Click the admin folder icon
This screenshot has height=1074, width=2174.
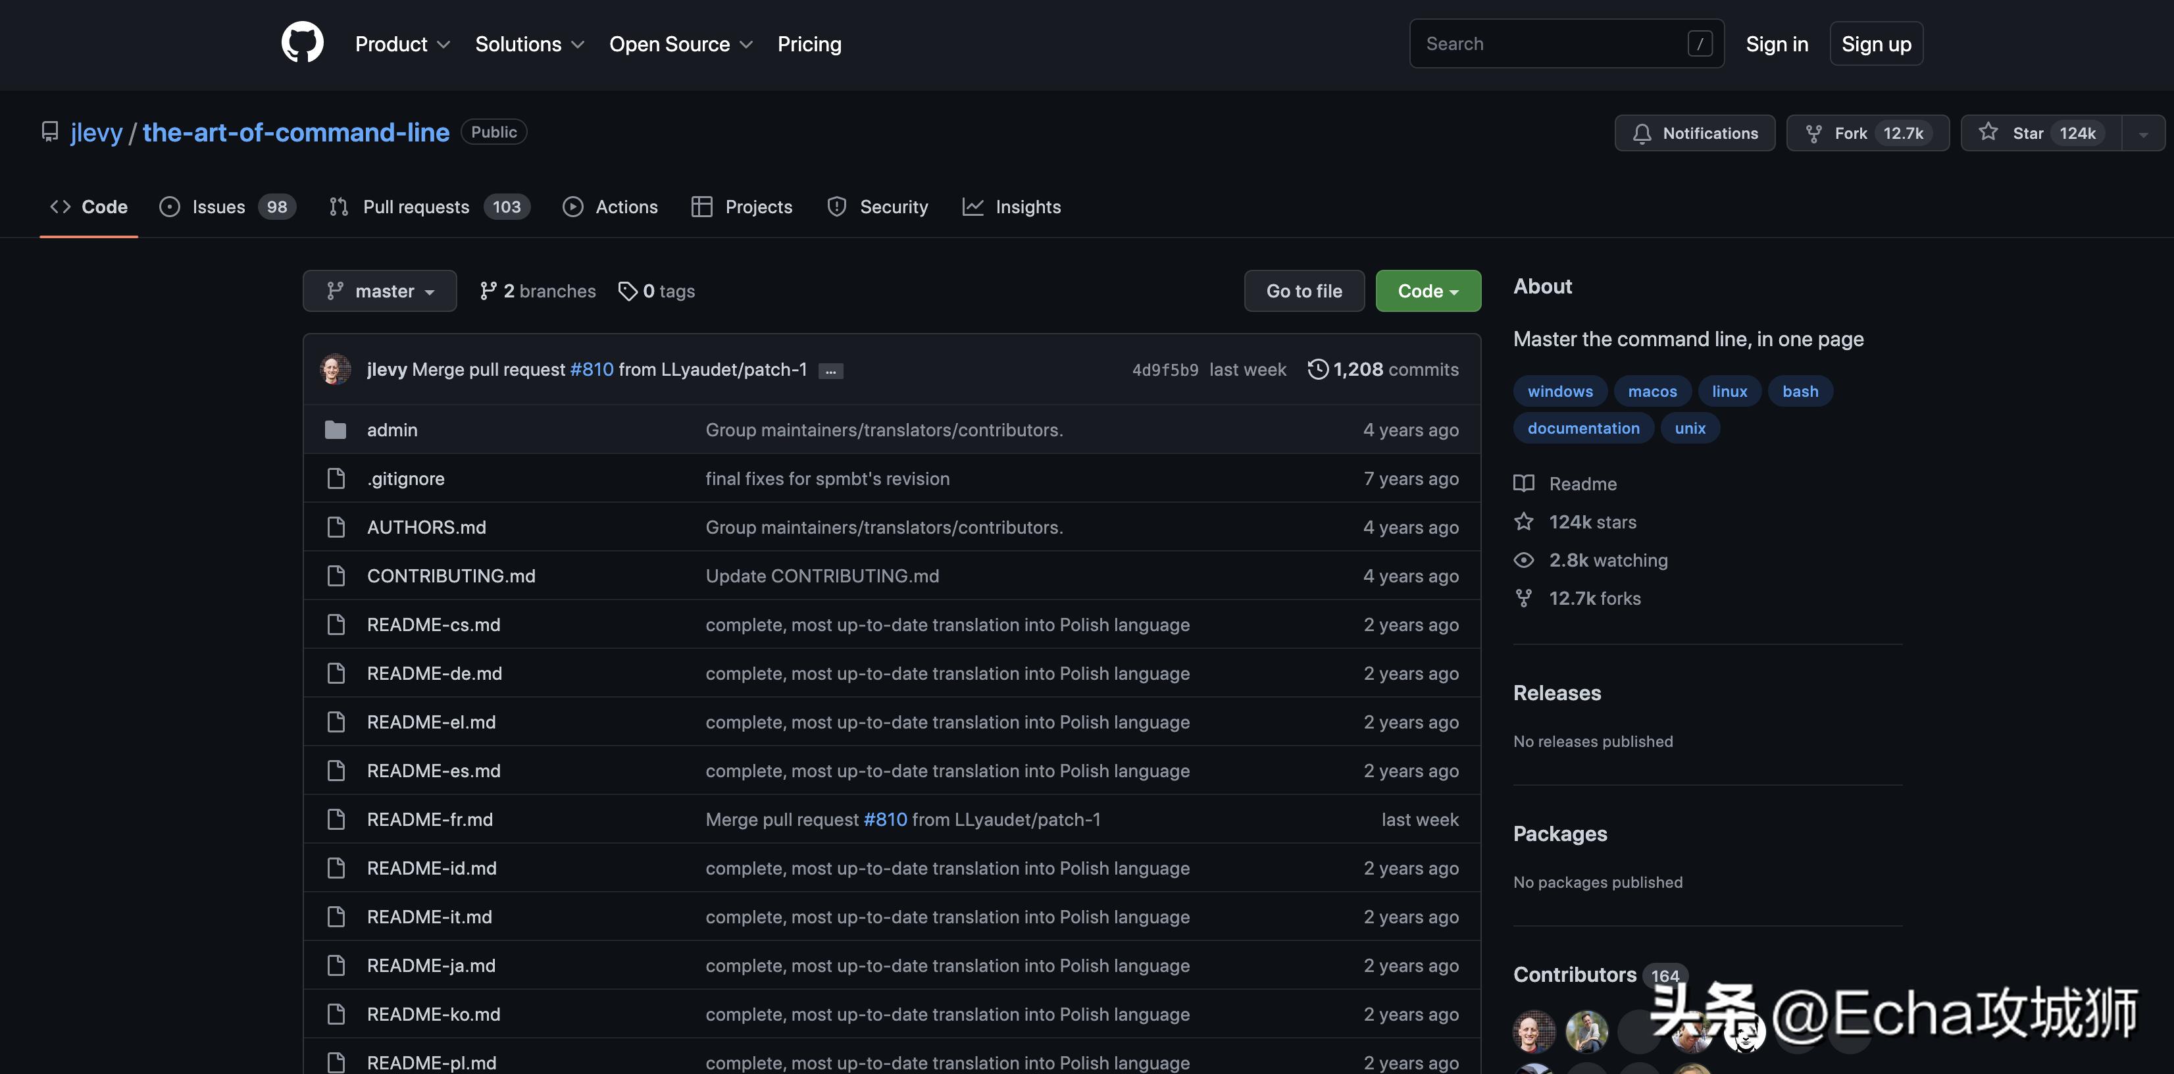pyautogui.click(x=335, y=430)
